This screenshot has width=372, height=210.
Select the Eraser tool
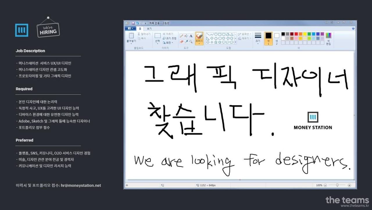pyautogui.click(x=181, y=42)
